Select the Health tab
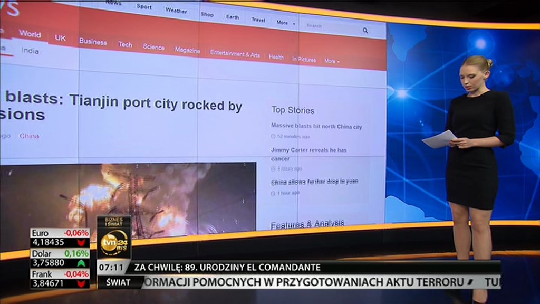 [x=276, y=57]
